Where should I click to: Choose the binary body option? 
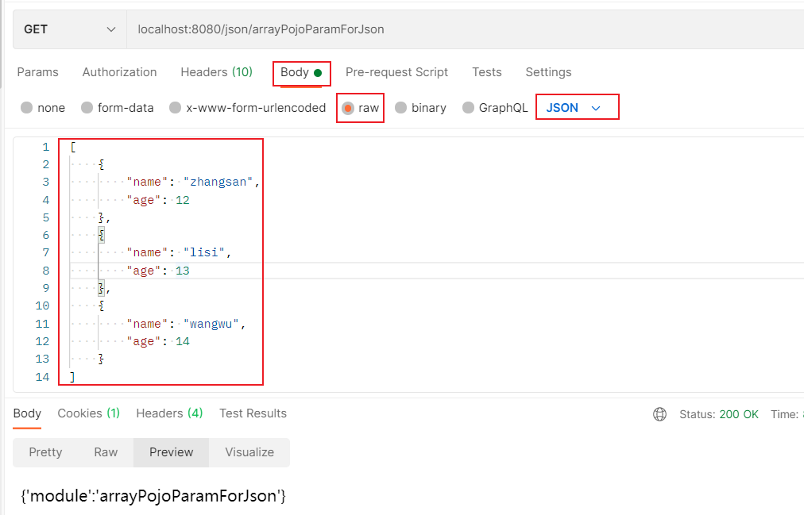click(401, 108)
